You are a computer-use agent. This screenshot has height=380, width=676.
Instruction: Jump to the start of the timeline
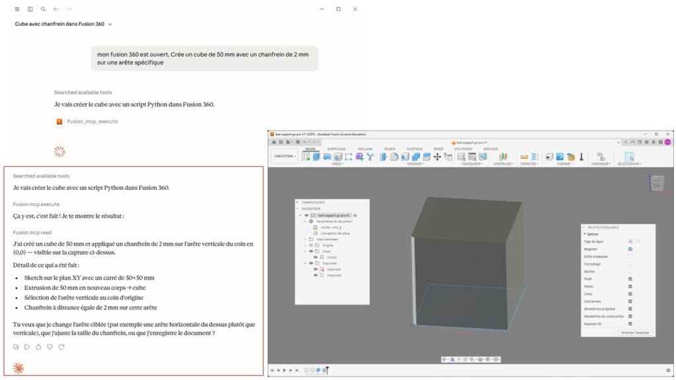(272, 370)
